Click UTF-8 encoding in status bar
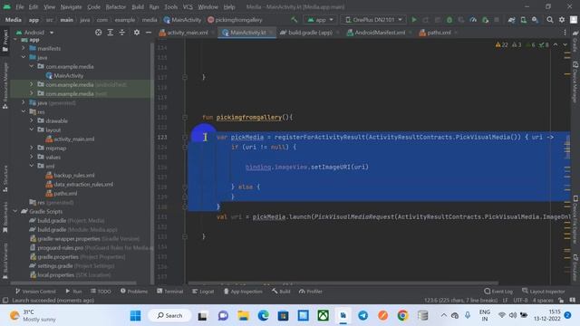 pyautogui.click(x=520, y=300)
